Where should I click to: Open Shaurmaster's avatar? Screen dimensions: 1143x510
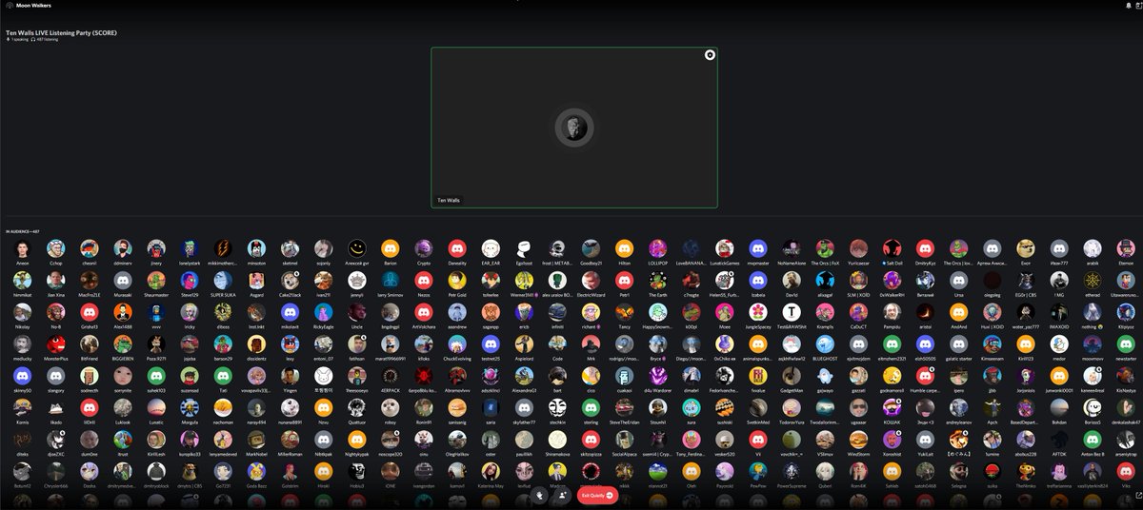[x=156, y=281]
